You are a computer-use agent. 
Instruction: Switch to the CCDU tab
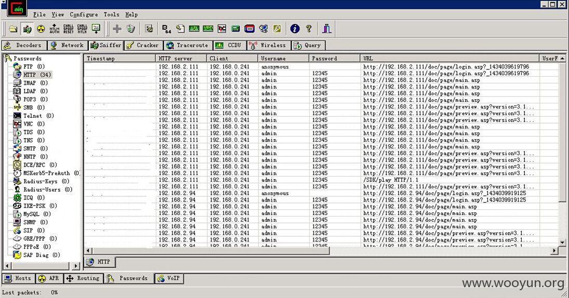229,45
